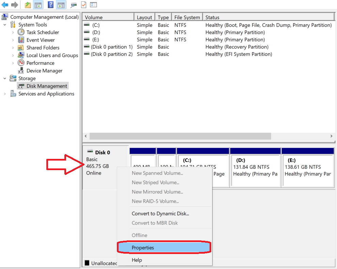
Task: Sort by the Volume column header
Action: coord(108,17)
